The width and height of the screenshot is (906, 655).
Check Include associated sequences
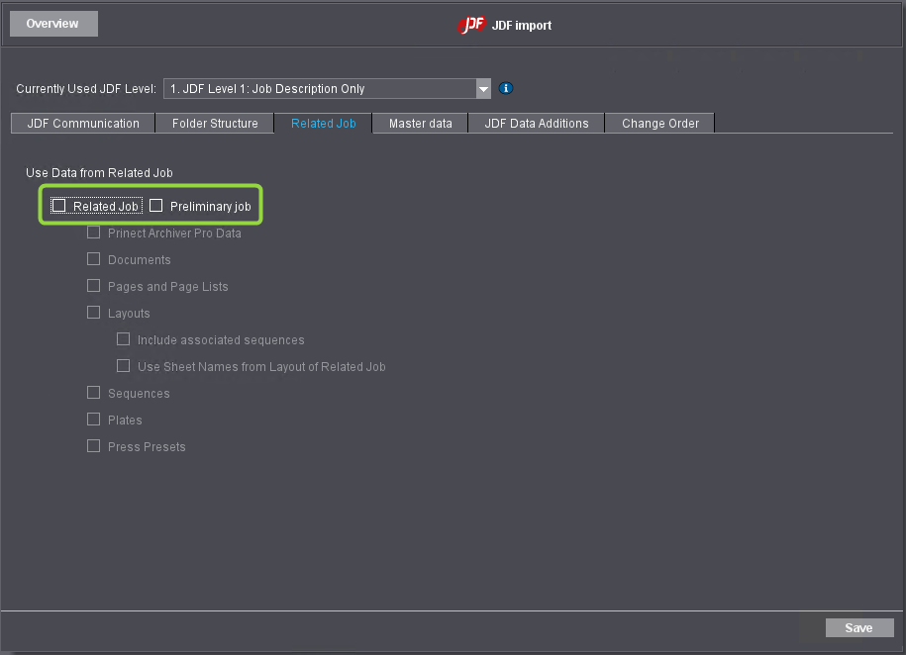pyautogui.click(x=123, y=338)
